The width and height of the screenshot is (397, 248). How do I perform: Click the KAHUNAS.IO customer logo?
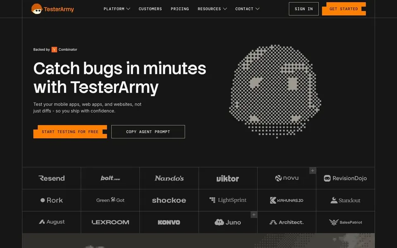(x=287, y=200)
